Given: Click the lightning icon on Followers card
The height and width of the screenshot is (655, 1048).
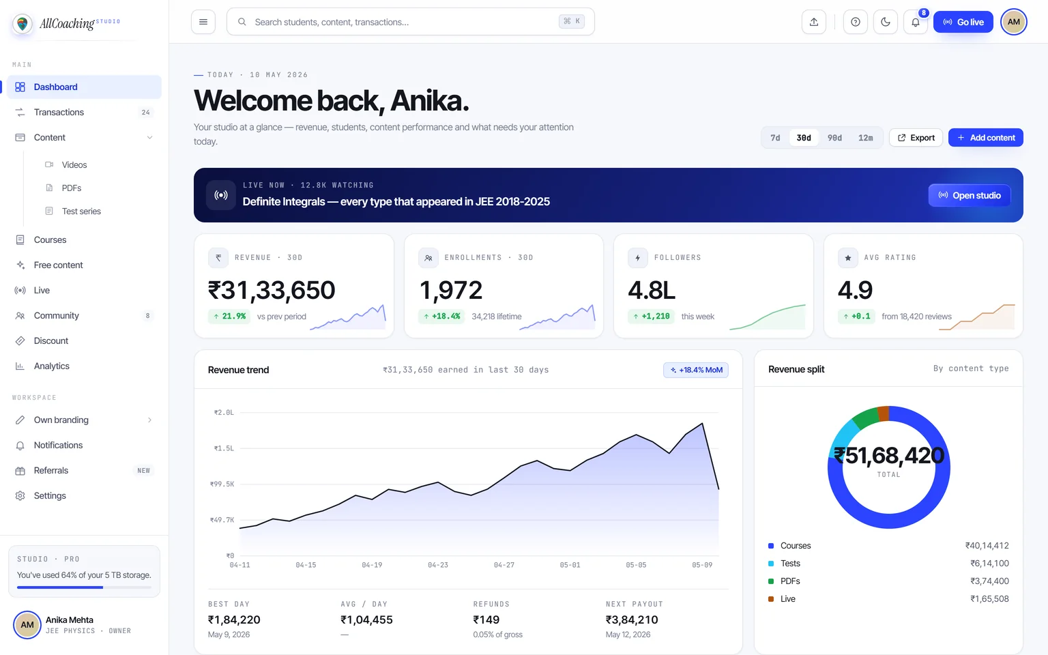Looking at the screenshot, I should [x=638, y=258].
